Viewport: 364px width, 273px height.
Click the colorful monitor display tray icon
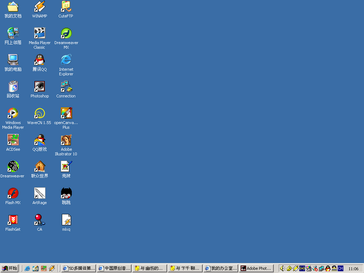[309, 269]
